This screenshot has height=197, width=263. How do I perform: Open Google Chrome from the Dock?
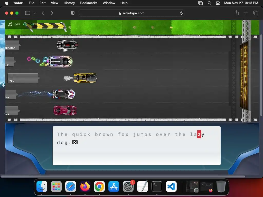99,186
